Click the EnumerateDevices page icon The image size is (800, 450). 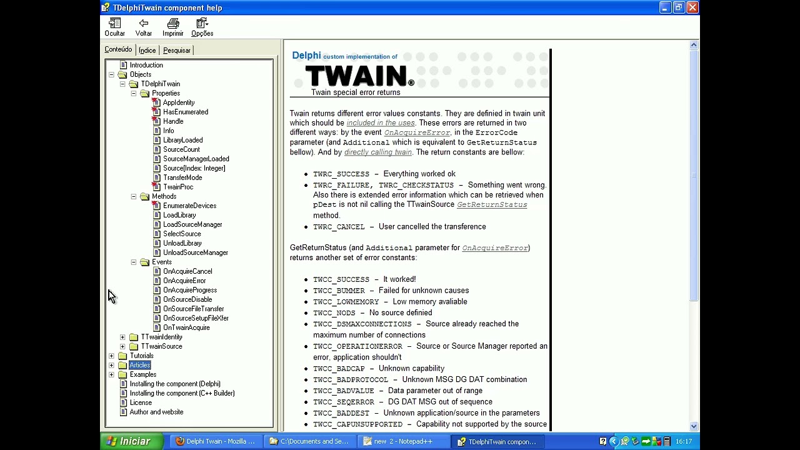[157, 206]
